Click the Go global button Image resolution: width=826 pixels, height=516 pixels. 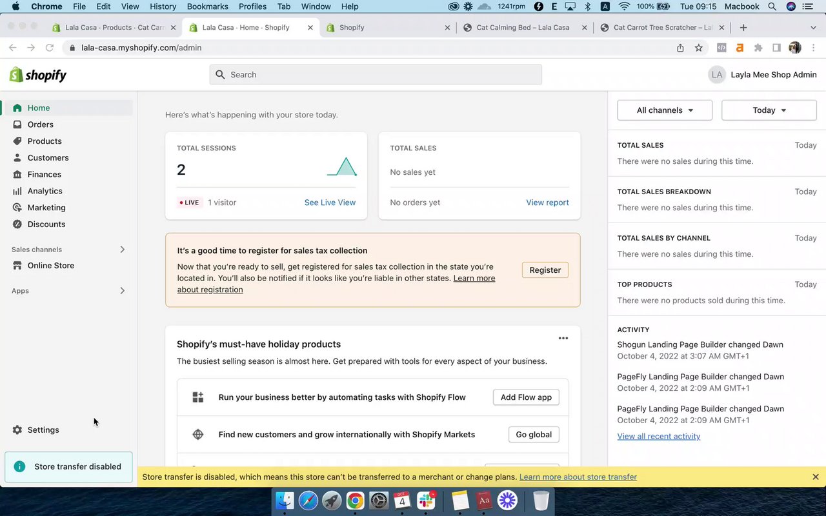(534, 435)
